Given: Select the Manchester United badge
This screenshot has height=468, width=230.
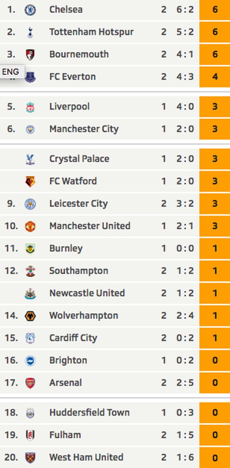Looking at the screenshot, I should pyautogui.click(x=30, y=226).
